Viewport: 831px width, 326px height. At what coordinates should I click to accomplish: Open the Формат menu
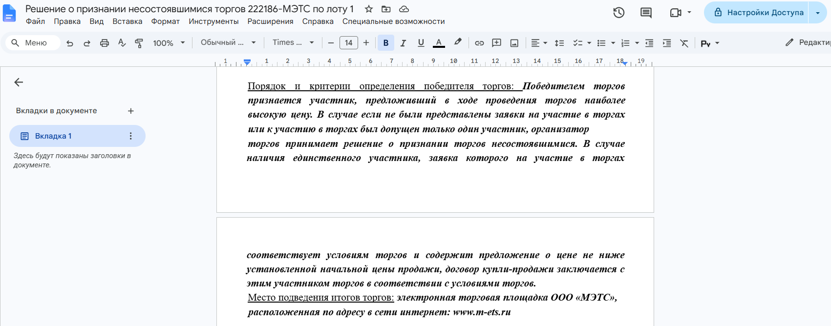coord(166,21)
